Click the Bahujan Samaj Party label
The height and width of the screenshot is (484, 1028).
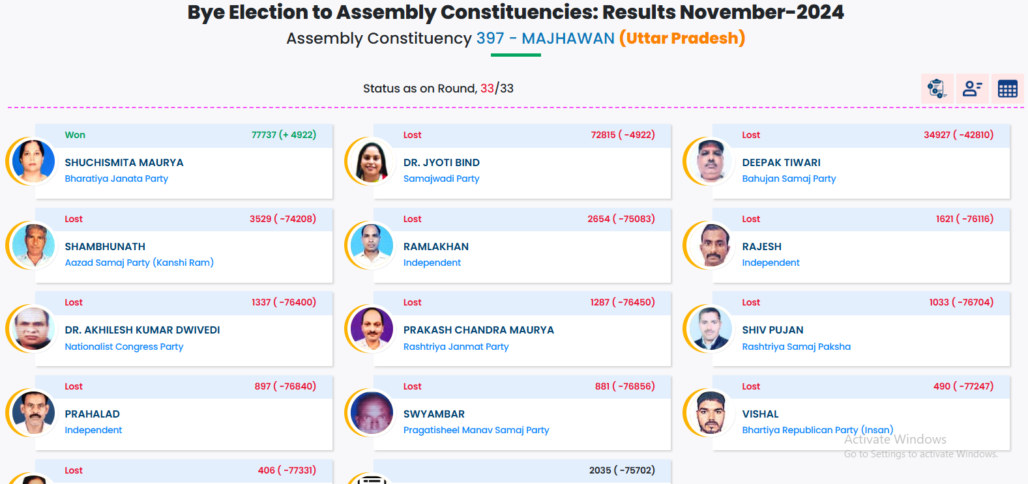pyautogui.click(x=789, y=178)
